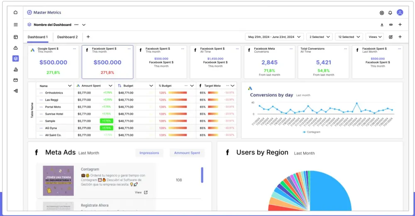Select the highlighted dashboards layers icon in sidebar
415x216 pixels.
(16, 58)
